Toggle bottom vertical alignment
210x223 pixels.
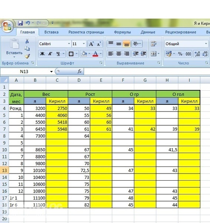coord(127,43)
